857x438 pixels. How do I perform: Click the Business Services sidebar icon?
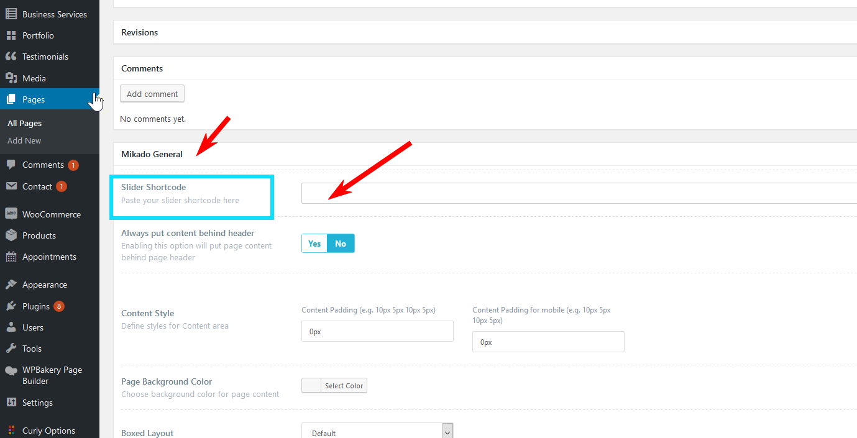click(x=11, y=14)
